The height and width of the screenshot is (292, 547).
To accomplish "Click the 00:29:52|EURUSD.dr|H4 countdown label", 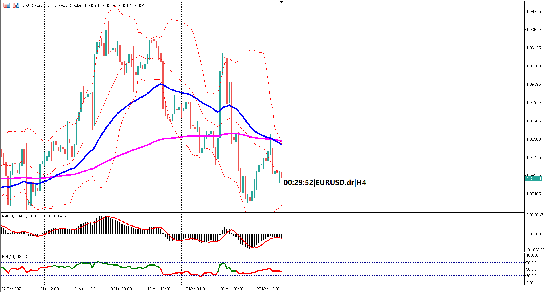I will (x=325, y=183).
